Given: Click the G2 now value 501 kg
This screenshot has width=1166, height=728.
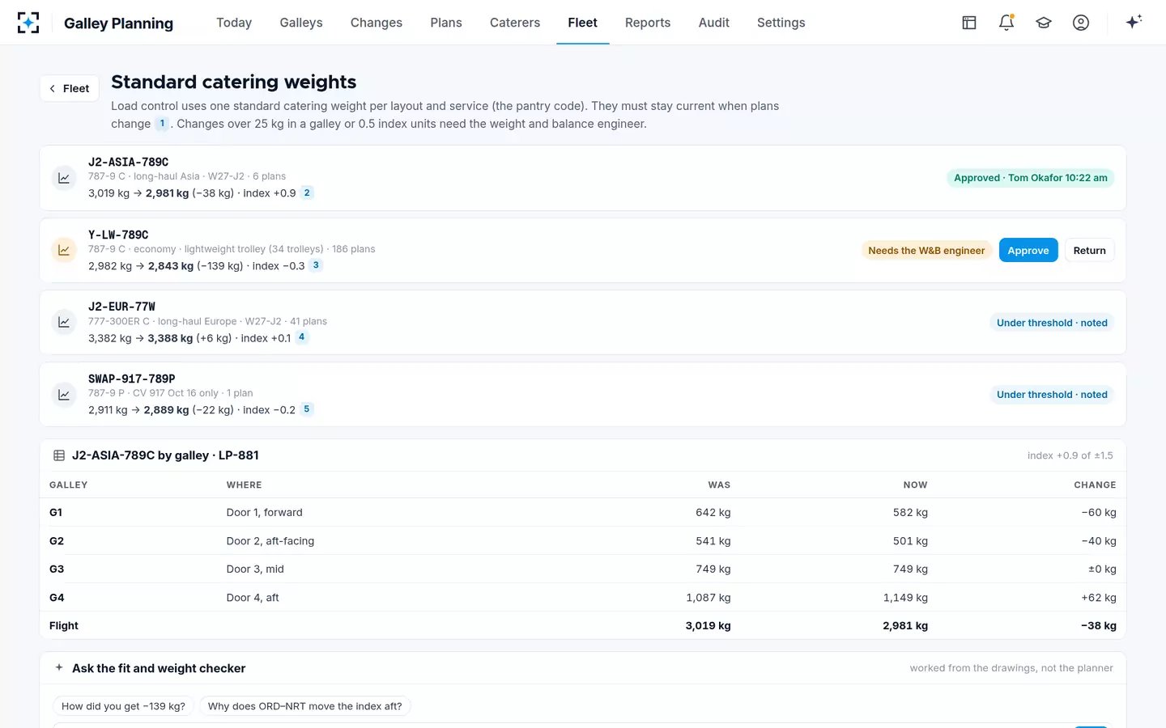Looking at the screenshot, I should pyautogui.click(x=910, y=541).
